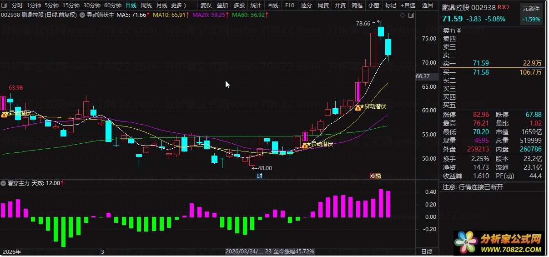
Task: Select the 日线 daily chart tab
Action: (131, 5)
